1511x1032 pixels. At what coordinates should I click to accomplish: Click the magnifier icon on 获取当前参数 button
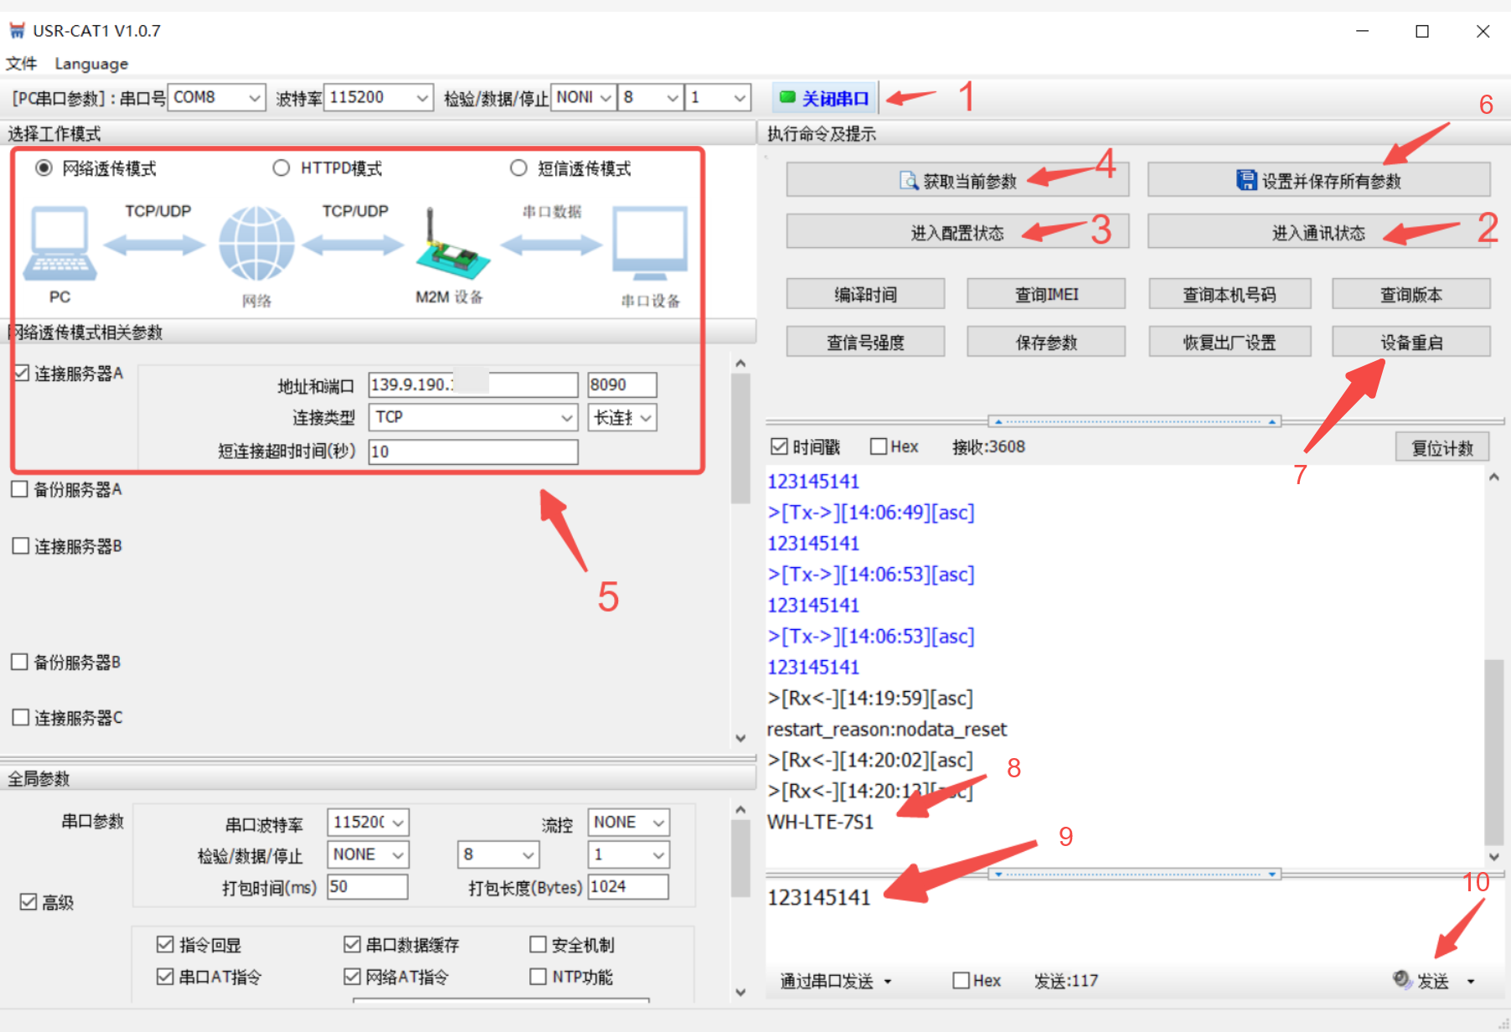[909, 181]
